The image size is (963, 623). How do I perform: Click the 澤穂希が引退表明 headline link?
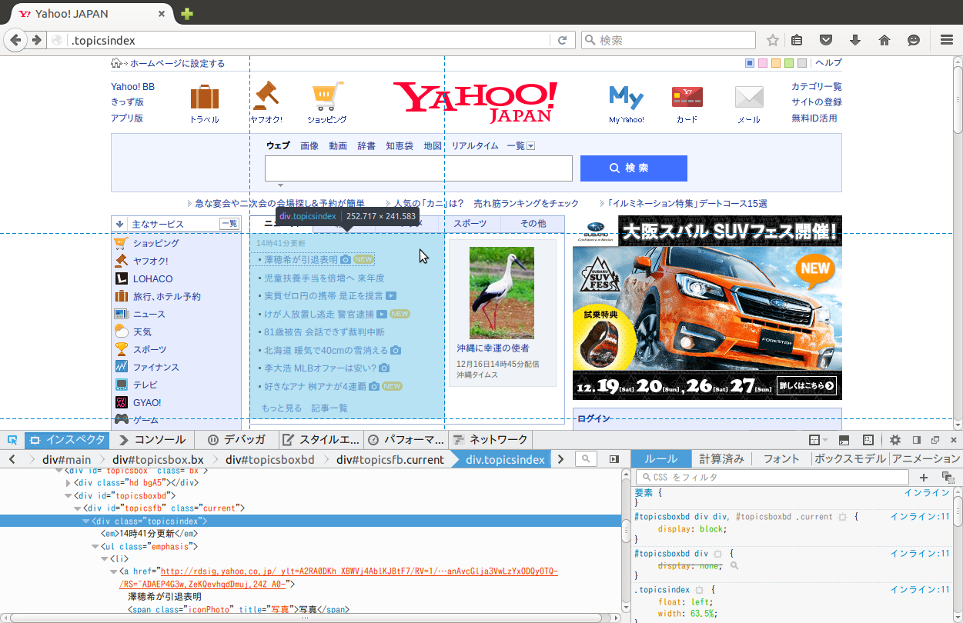tap(301, 260)
